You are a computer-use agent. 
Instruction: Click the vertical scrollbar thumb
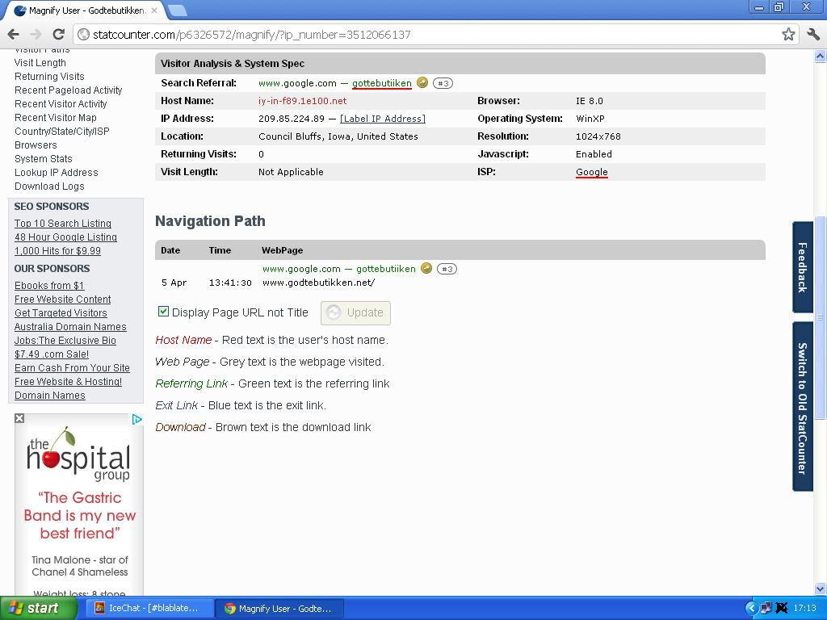(820, 318)
